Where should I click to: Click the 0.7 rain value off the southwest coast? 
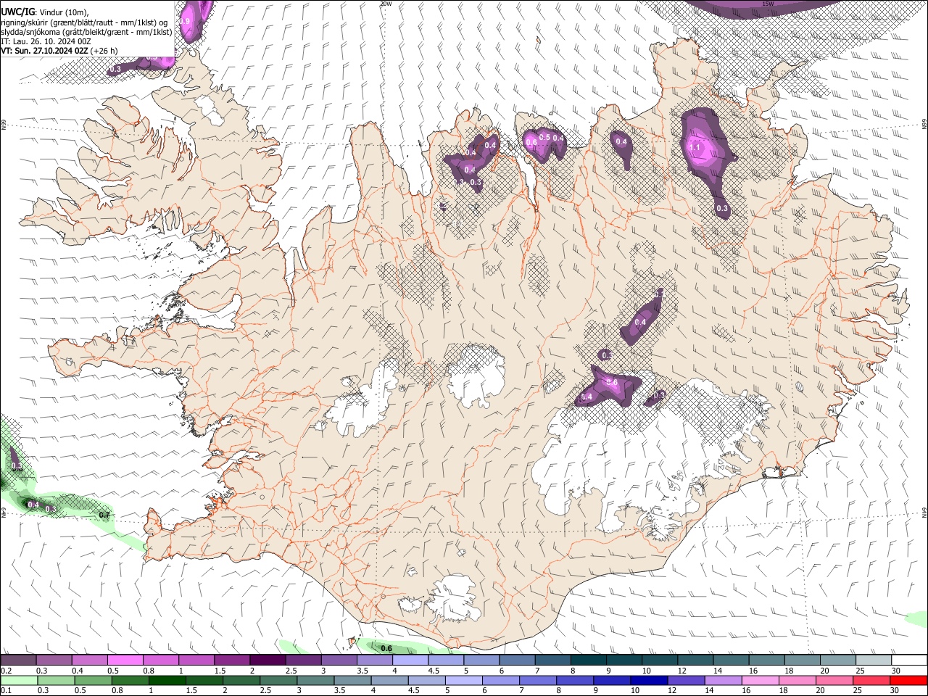[104, 515]
